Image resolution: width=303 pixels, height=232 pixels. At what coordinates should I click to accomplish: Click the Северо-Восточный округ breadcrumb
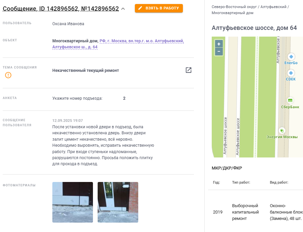pyautogui.click(x=234, y=7)
